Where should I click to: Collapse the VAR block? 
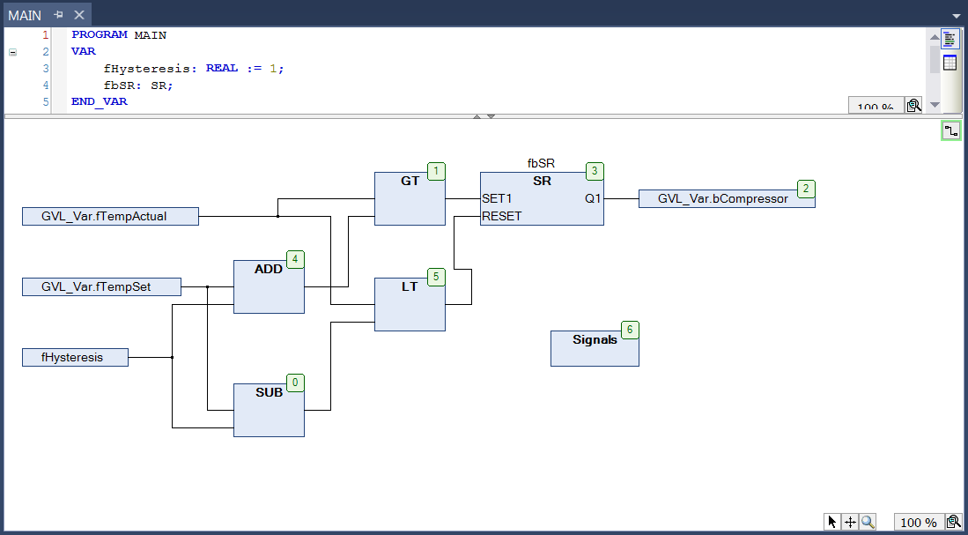(x=12, y=52)
